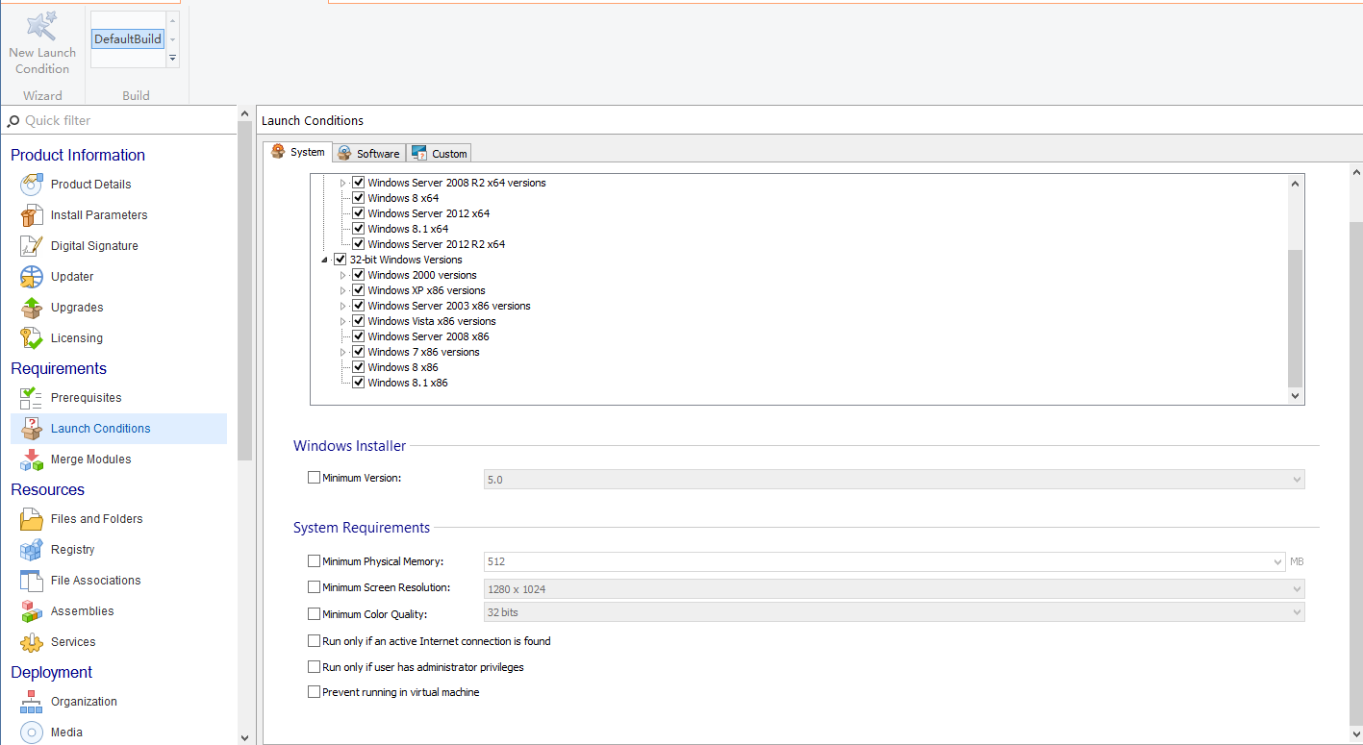Enable Prevent running in virtual machine
This screenshot has height=745, width=1363.
click(x=314, y=691)
